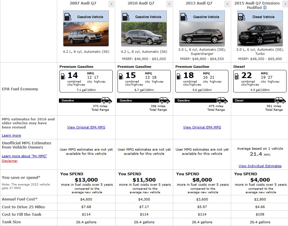Viewport: 288px width, 226px height.
Task: Click the 2015 Diesel range bar
Action: coord(254,101)
